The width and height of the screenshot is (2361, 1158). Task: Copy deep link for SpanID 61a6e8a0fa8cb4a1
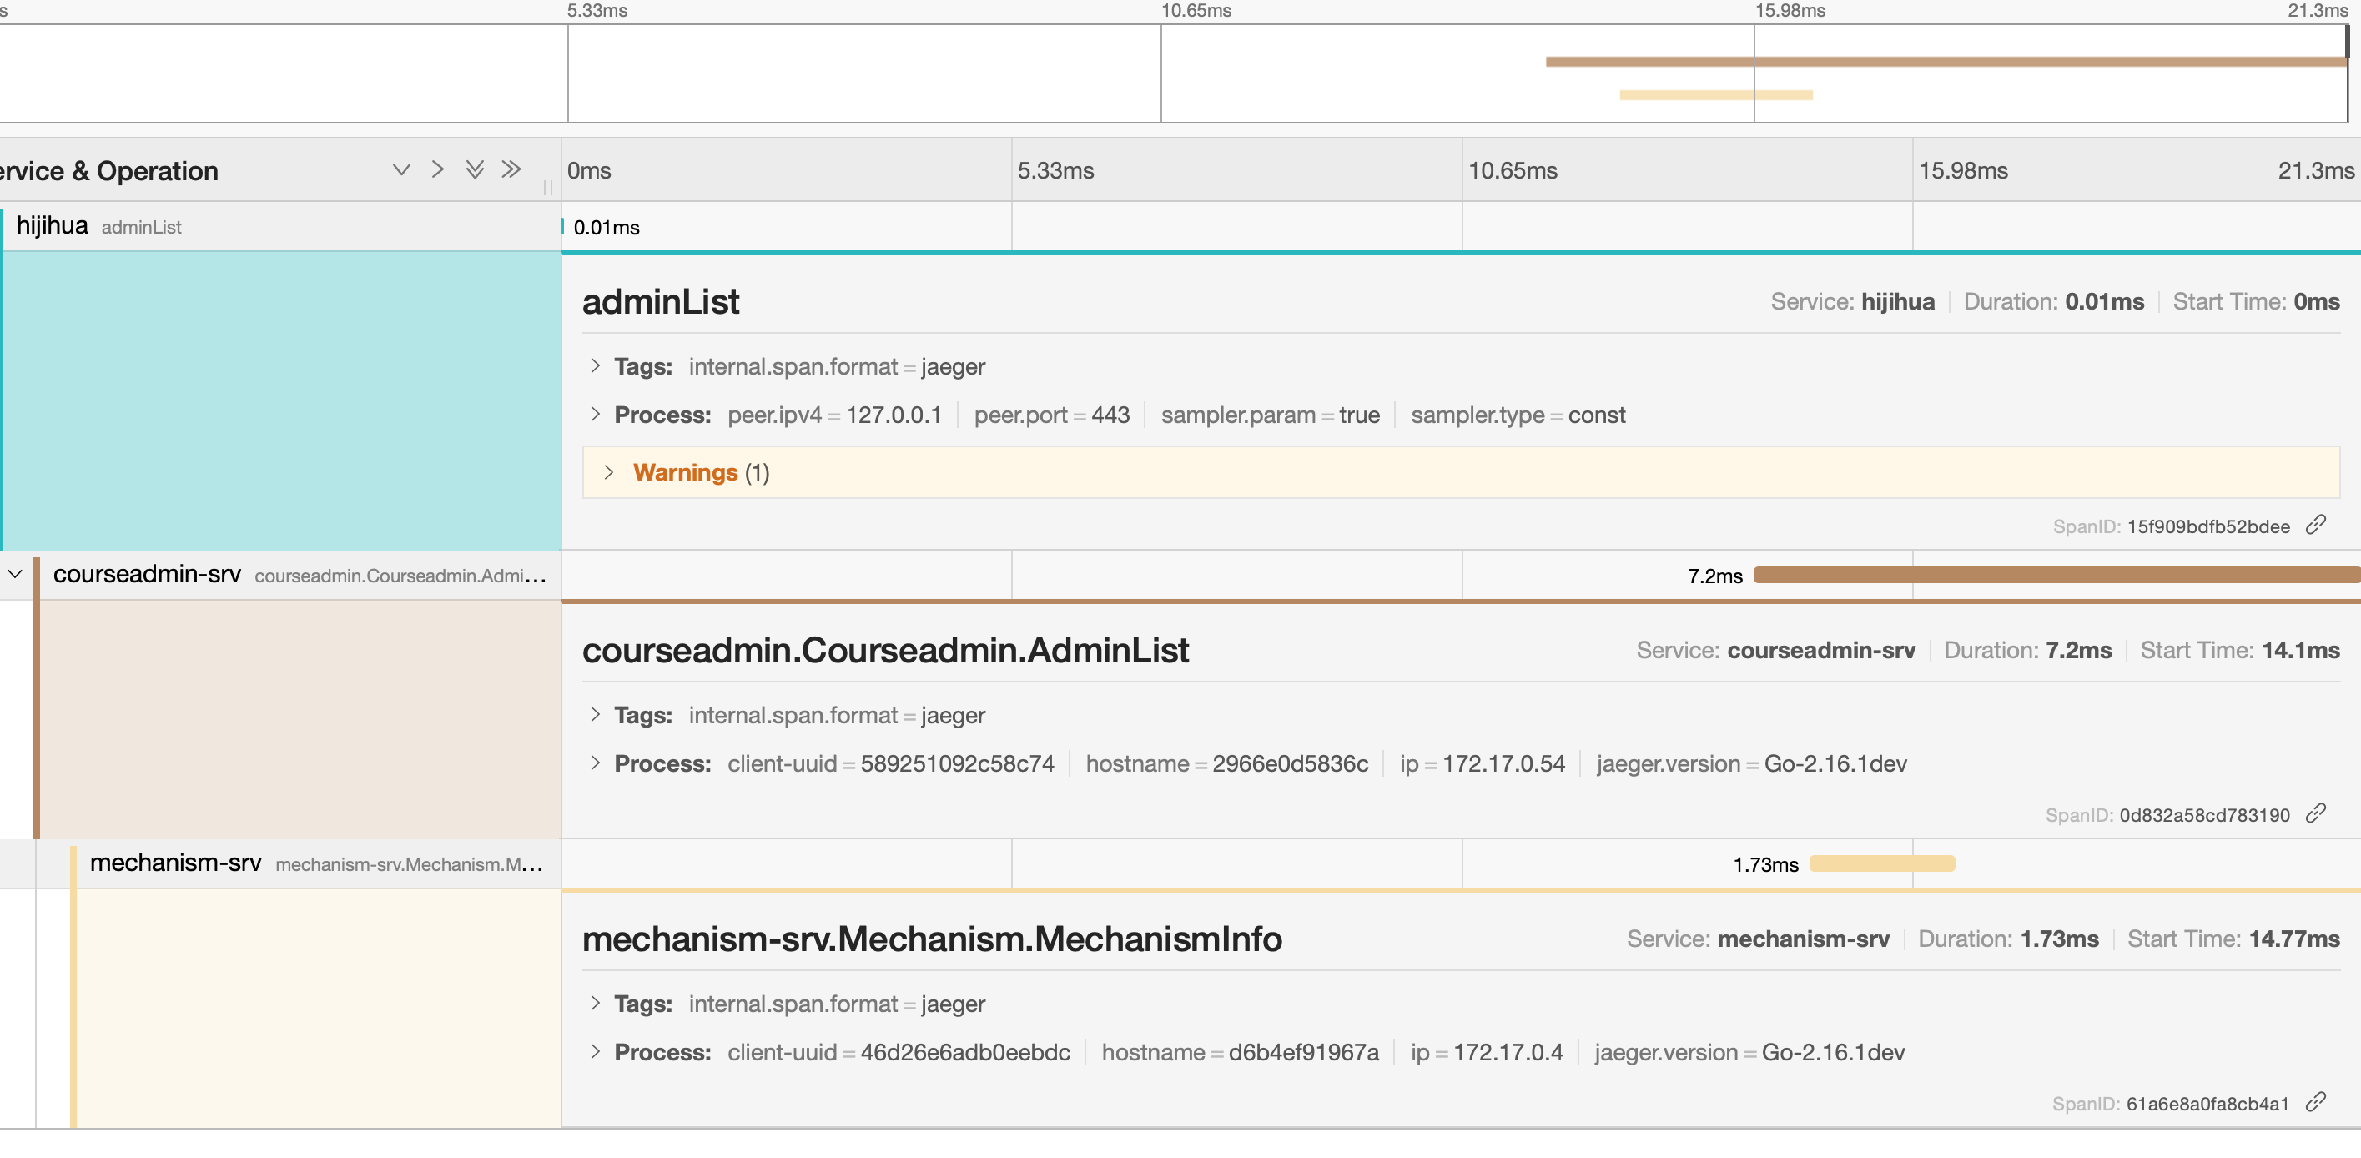[x=2315, y=1102]
